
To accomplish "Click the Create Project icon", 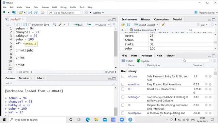I will coord(14,13).
